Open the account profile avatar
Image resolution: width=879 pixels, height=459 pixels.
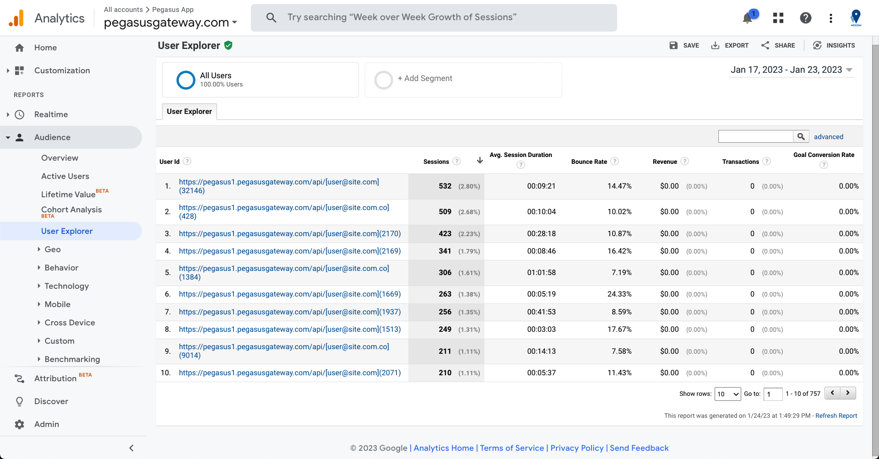(x=856, y=18)
